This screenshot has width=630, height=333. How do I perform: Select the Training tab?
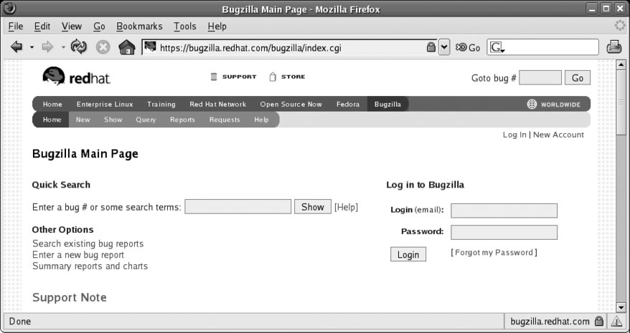point(161,105)
